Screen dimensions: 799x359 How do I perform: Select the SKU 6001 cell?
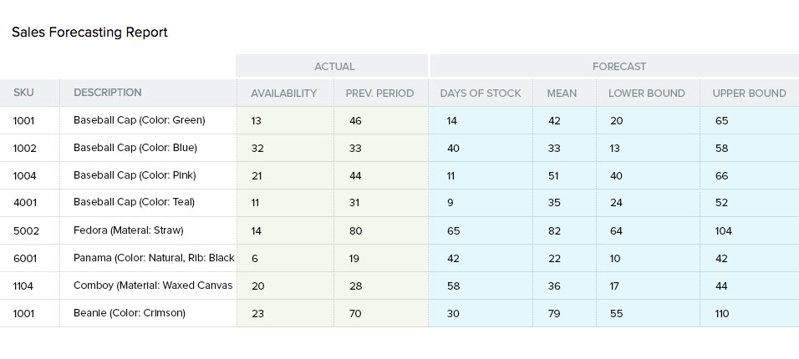(25, 258)
